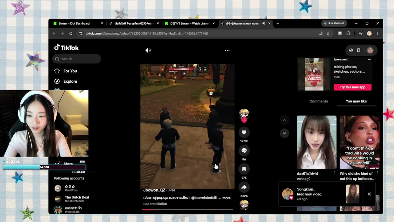Image resolution: width=394 pixels, height=222 pixels.
Task: Click the TikTok search box
Action: pos(77,59)
